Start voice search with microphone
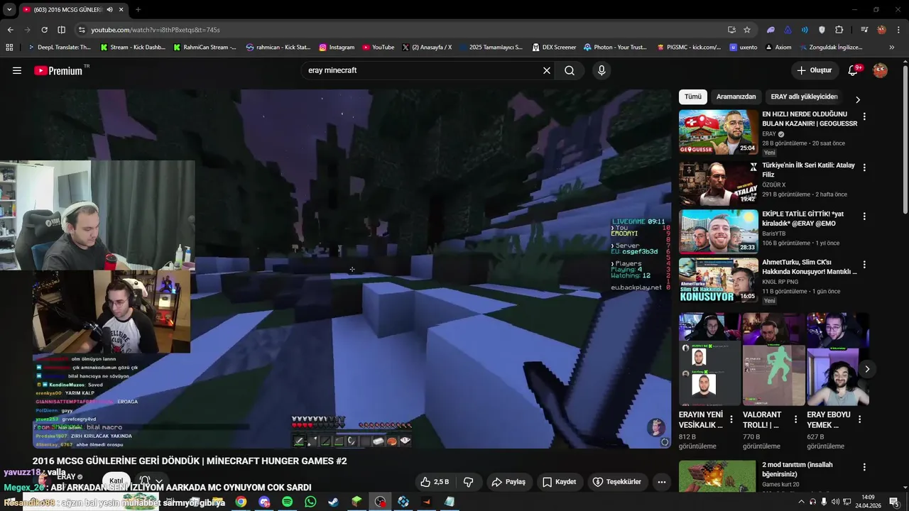The width and height of the screenshot is (909, 511). click(x=602, y=70)
